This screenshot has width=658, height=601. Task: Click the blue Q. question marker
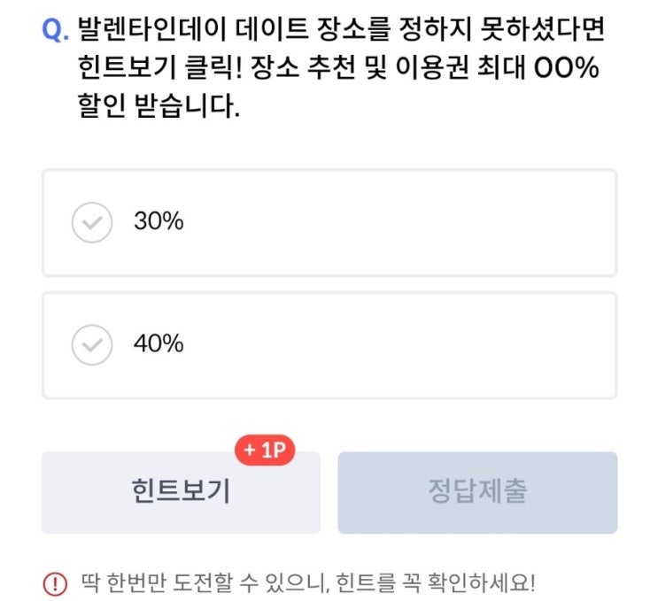click(56, 31)
